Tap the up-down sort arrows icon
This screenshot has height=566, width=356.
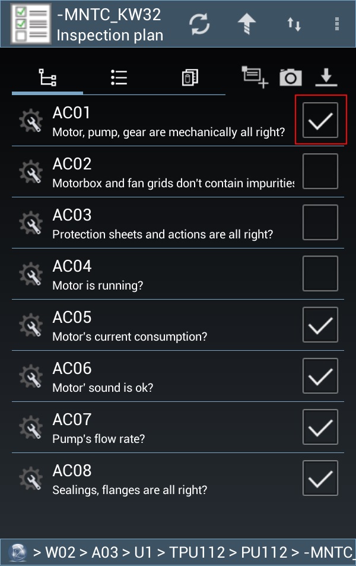[x=294, y=24]
